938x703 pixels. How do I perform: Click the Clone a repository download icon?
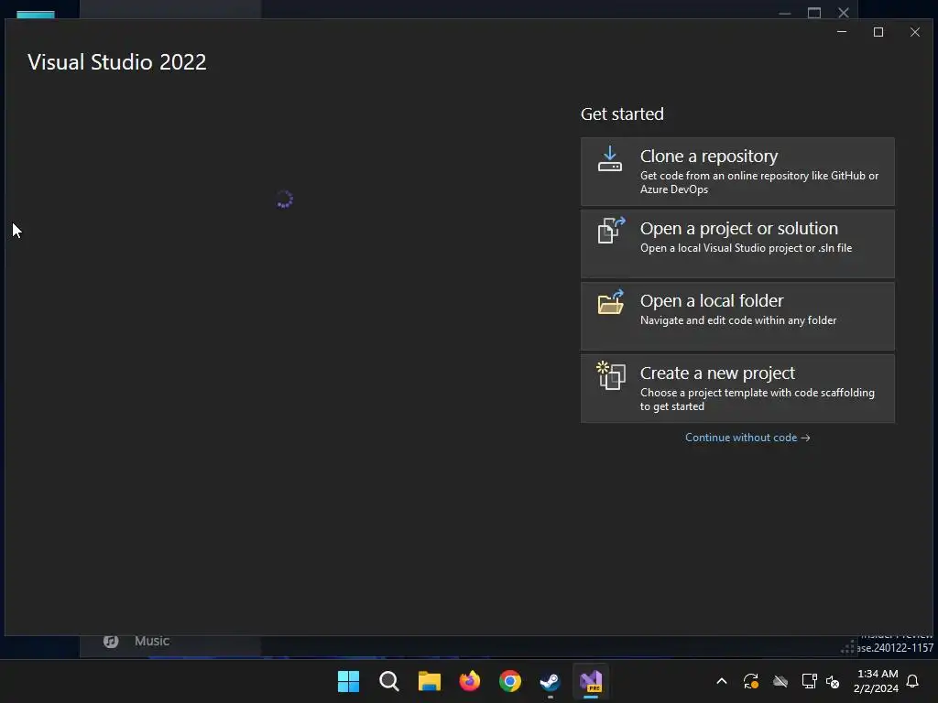tap(609, 159)
